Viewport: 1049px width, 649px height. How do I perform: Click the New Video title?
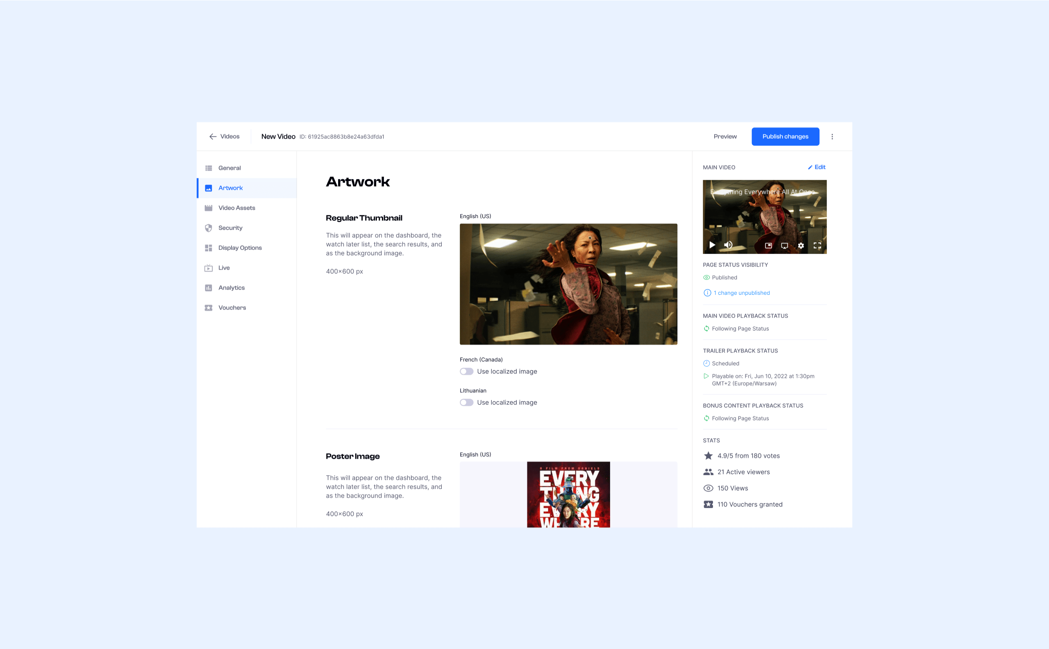(278, 137)
